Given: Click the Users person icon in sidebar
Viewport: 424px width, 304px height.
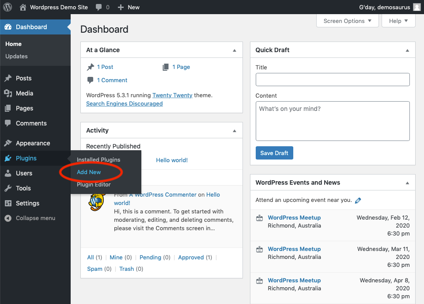Looking at the screenshot, I should [8, 173].
